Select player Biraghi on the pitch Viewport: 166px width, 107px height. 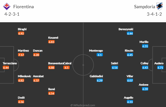pos(22,29)
